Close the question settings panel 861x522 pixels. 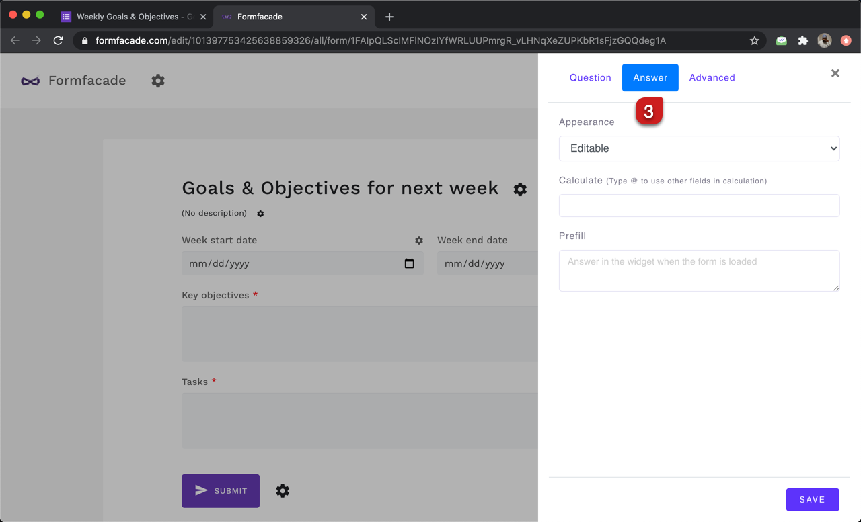point(835,73)
